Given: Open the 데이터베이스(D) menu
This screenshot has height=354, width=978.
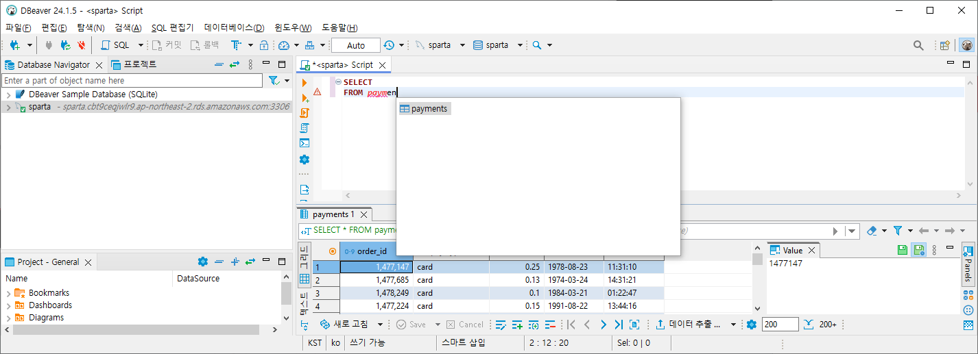Looking at the screenshot, I should (x=234, y=28).
